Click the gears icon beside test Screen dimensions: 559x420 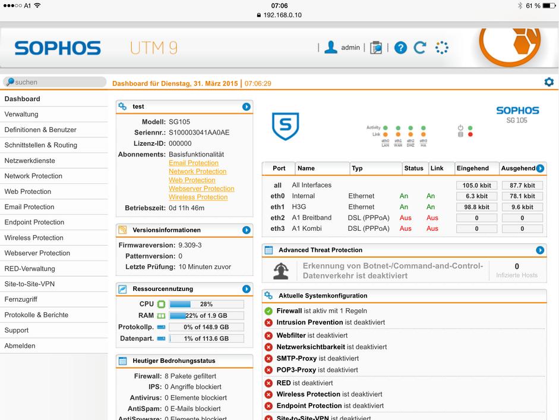pyautogui.click(x=122, y=106)
